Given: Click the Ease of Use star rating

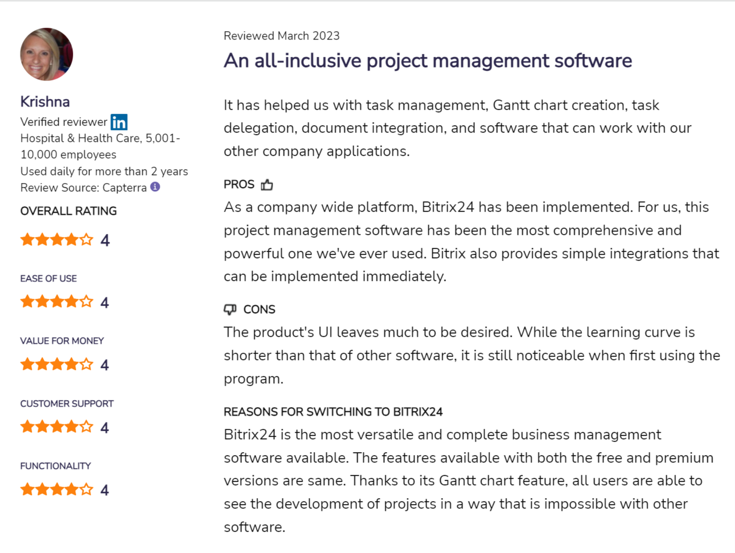Looking at the screenshot, I should click(x=56, y=302).
